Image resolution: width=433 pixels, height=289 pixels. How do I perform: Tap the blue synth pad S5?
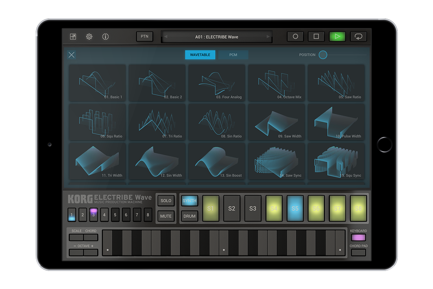click(x=295, y=208)
